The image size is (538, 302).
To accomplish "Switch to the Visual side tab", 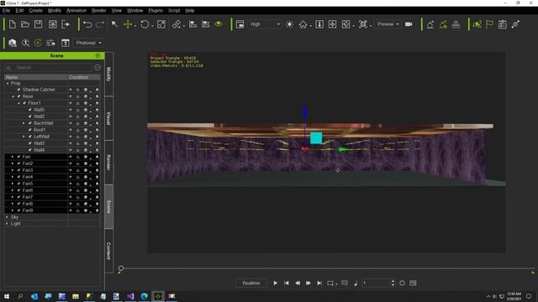I will point(108,118).
